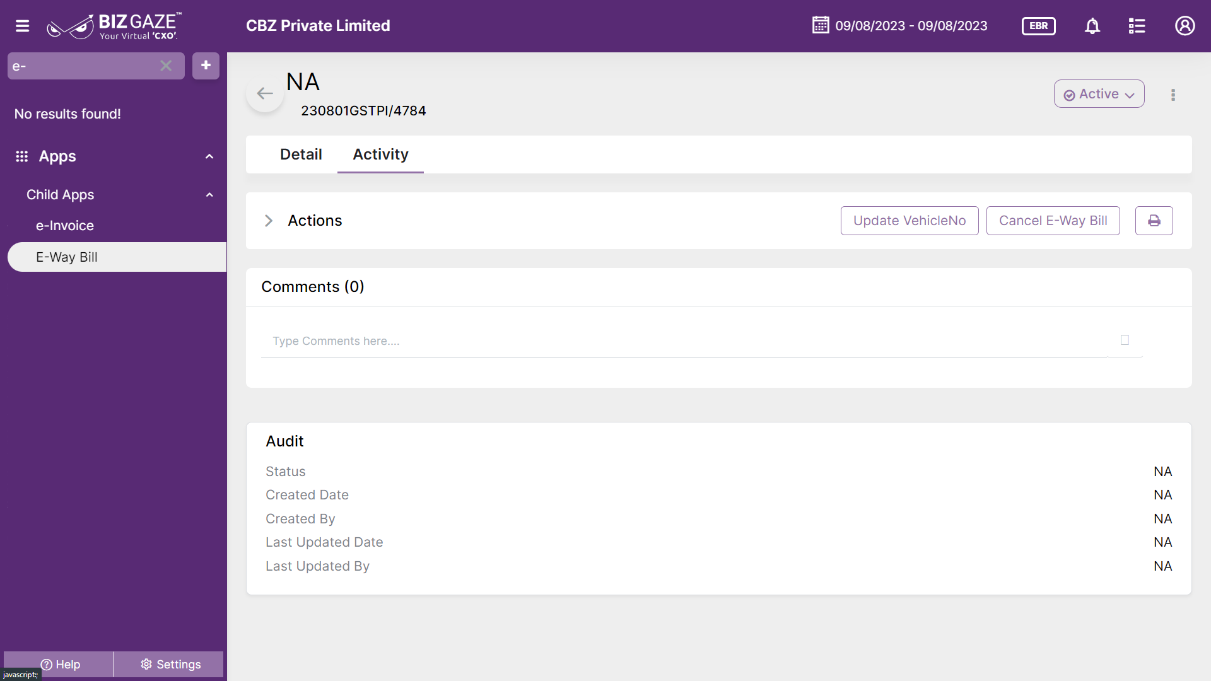Image resolution: width=1211 pixels, height=681 pixels.
Task: Clear the sidebar search text
Action: 166,66
